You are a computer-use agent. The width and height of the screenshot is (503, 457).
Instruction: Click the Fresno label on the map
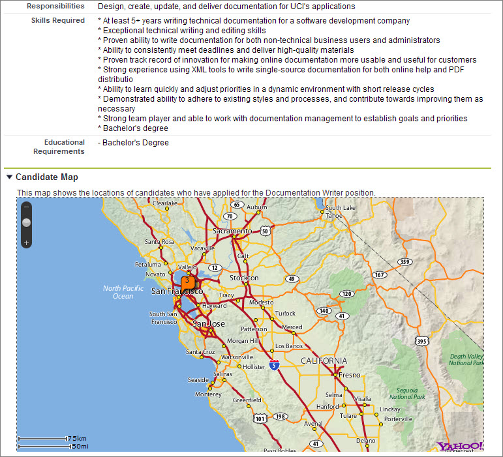349,375
